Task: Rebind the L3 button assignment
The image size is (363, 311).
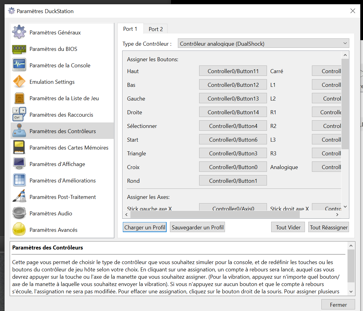Action: click(x=327, y=140)
